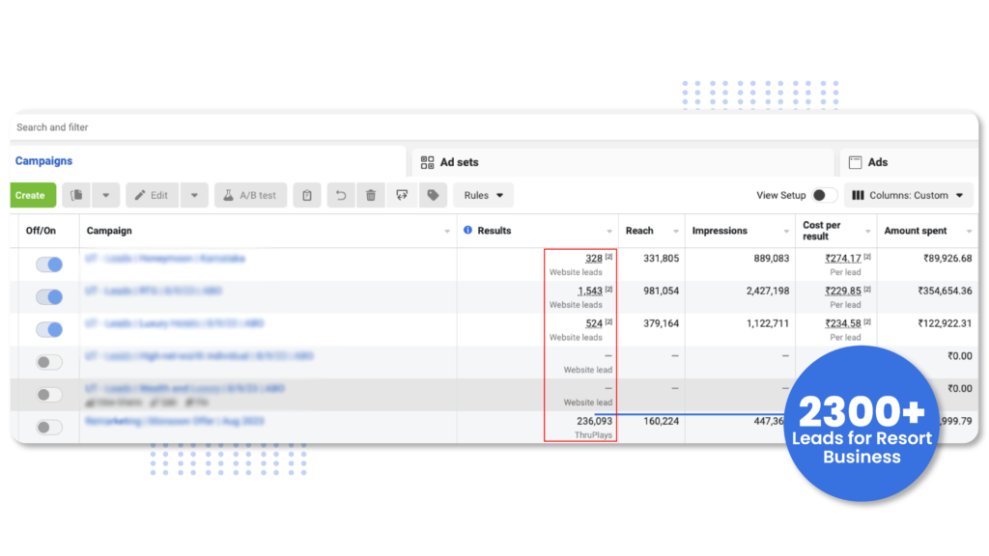Open the dropdown arrow beside Edit
Viewport: 989px width, 556px height.
tap(194, 195)
